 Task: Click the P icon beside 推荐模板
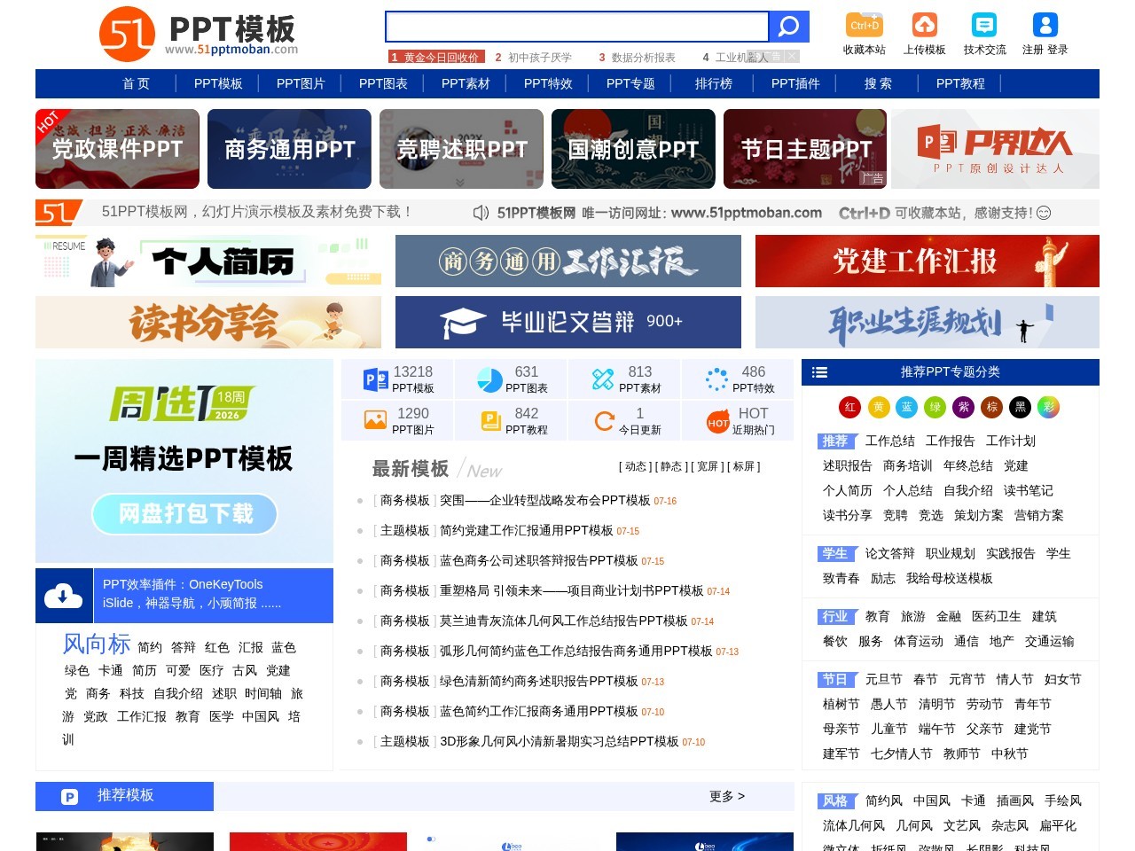pos(69,797)
